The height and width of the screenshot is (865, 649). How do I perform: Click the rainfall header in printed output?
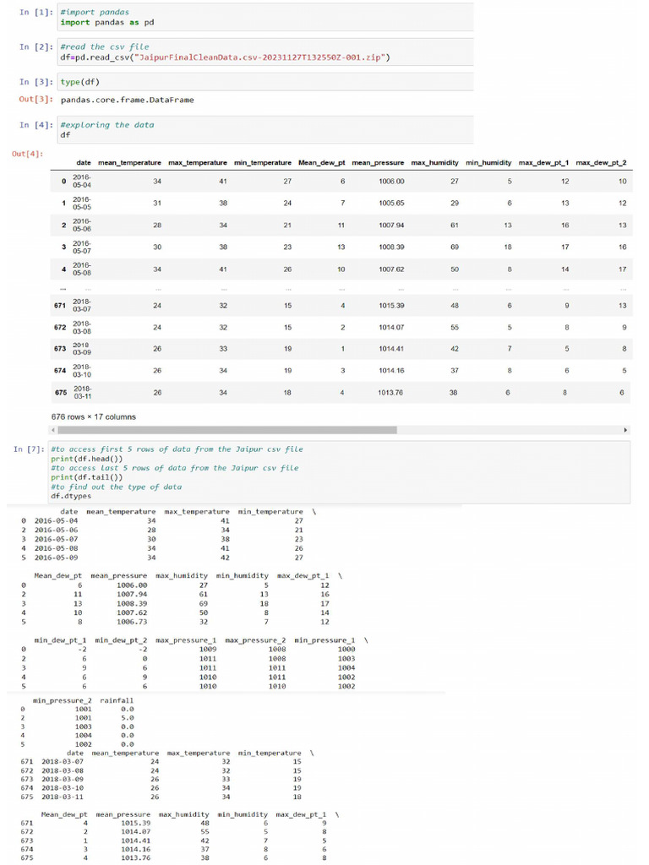pyautogui.click(x=117, y=700)
